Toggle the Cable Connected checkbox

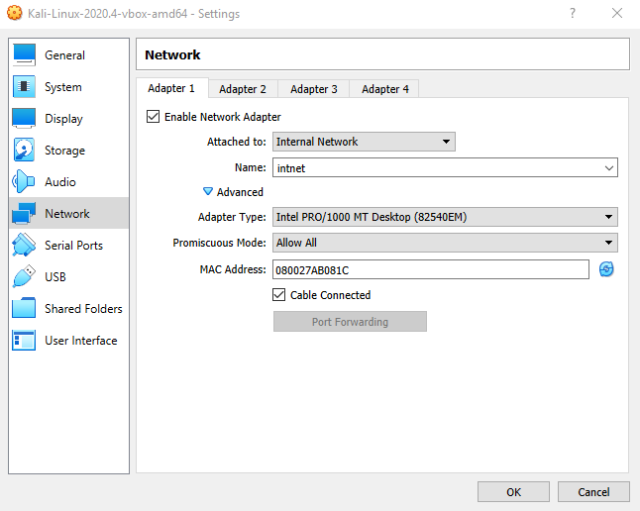(279, 295)
